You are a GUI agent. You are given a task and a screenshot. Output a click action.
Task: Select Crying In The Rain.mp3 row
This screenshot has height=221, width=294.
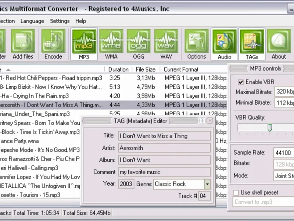pos(114,96)
